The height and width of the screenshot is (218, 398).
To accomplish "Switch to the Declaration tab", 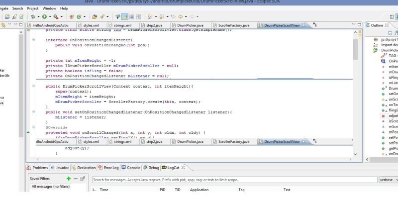I will (x=84, y=167).
